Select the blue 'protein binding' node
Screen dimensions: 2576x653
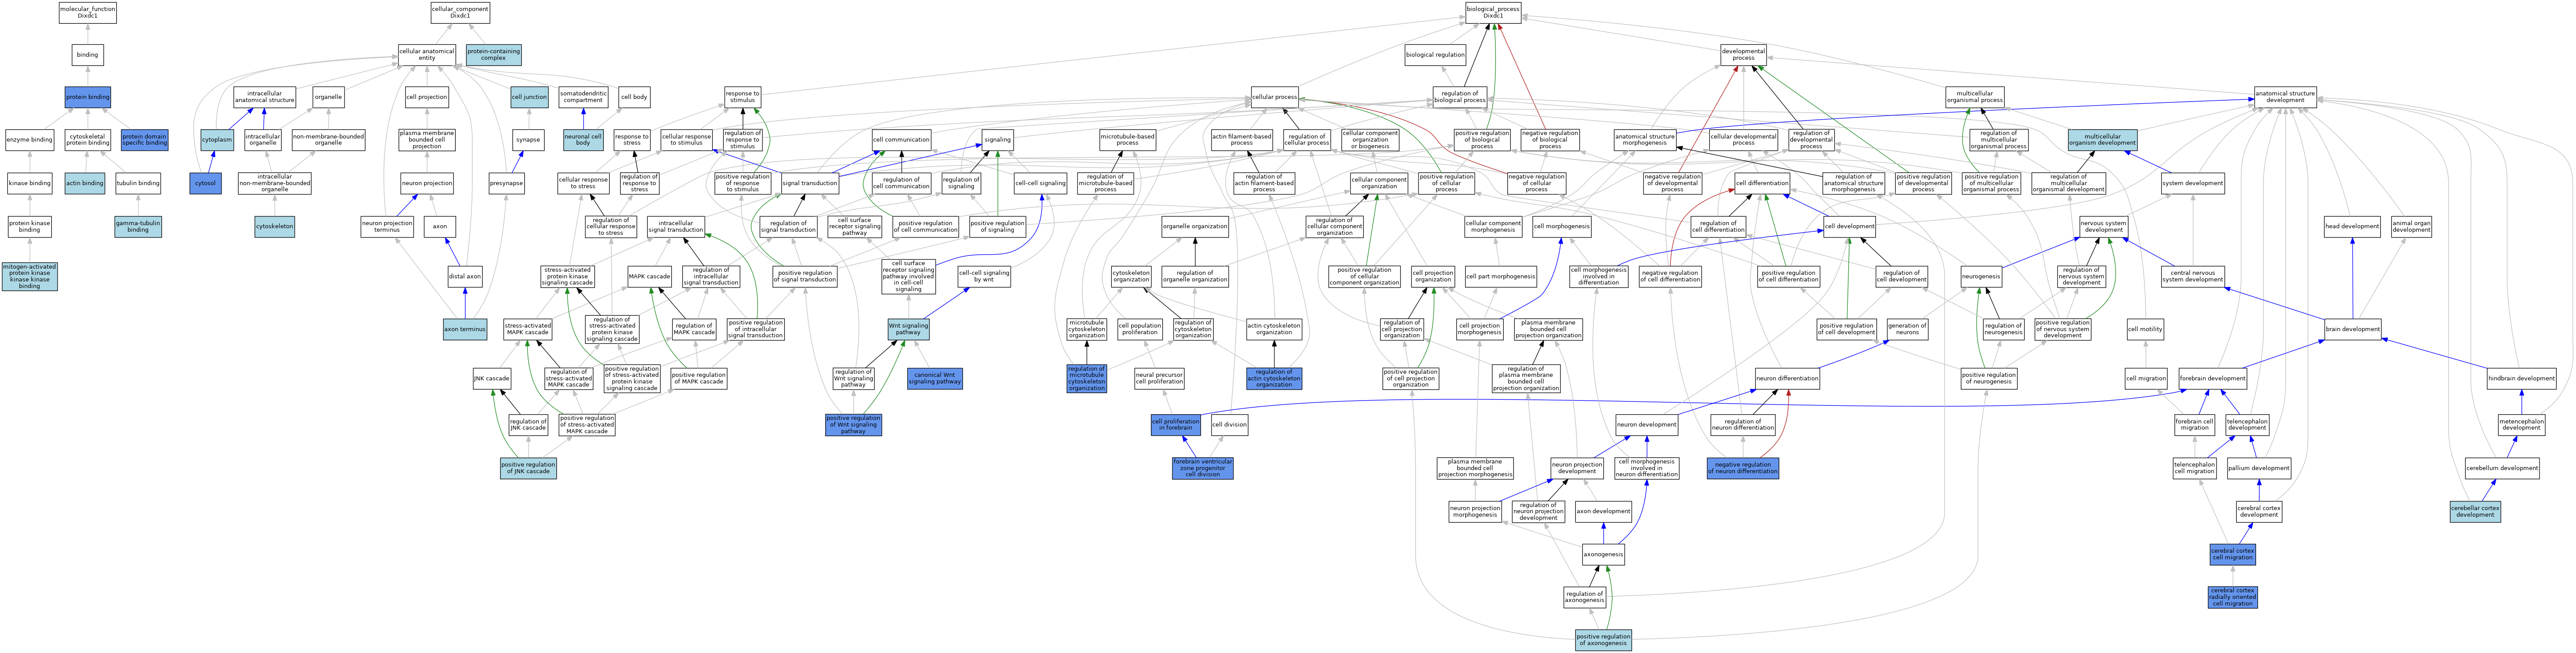tap(87, 97)
